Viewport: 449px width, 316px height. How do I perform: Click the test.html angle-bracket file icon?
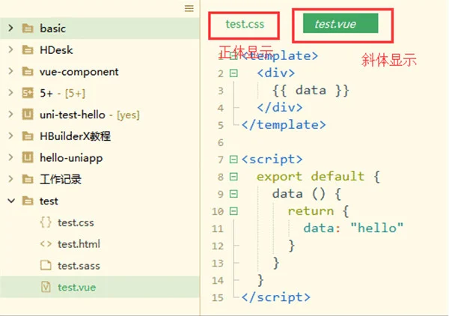46,244
